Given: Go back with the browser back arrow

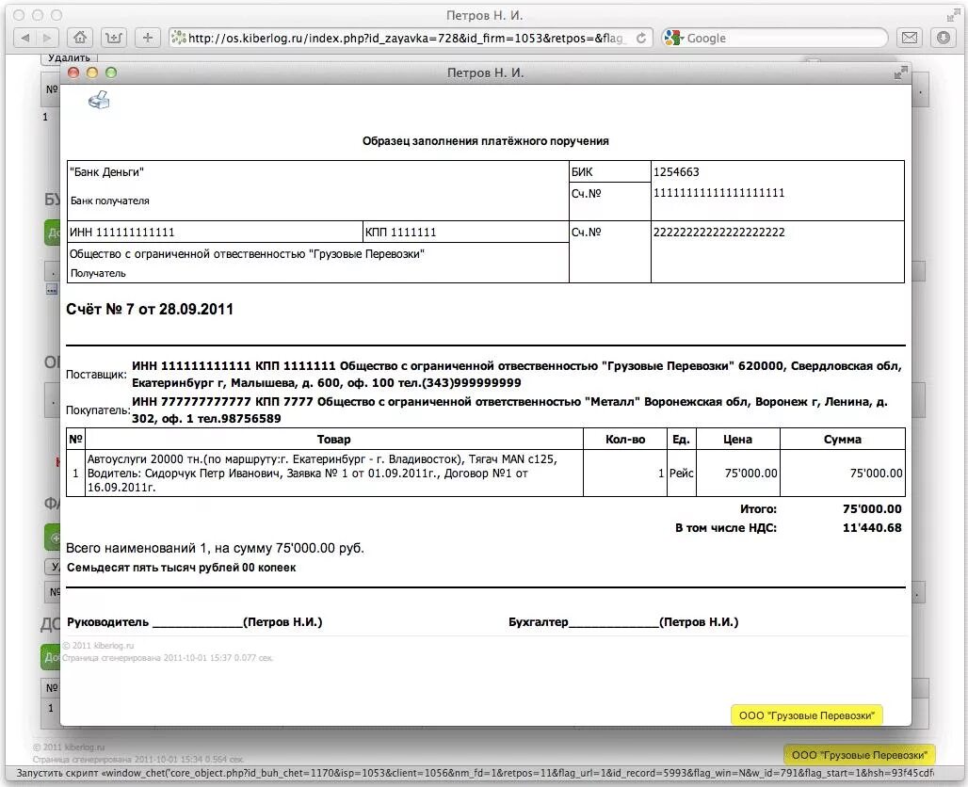Looking at the screenshot, I should click(x=25, y=38).
